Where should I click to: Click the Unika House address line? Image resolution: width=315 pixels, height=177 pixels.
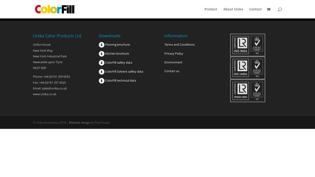(x=42, y=45)
